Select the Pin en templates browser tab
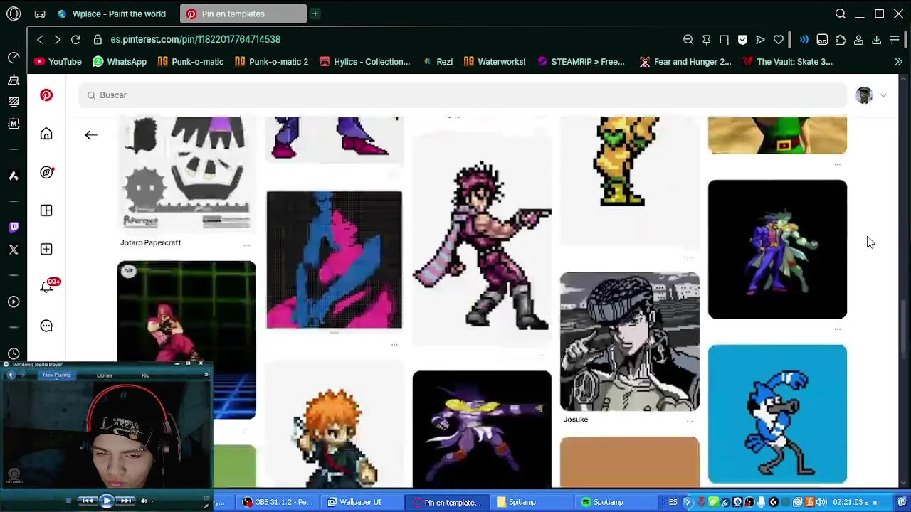The image size is (911, 512). pos(243,14)
